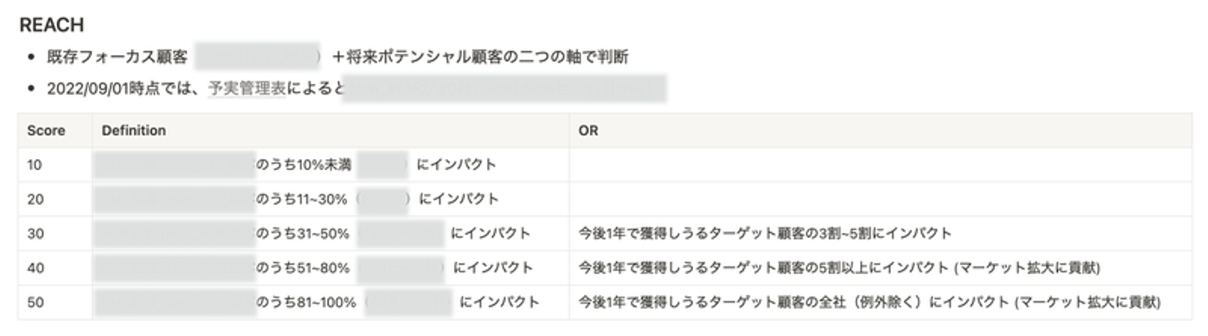Screen dimensions: 1208x336
Task: Open the 予実管理表 link
Action: (x=247, y=87)
